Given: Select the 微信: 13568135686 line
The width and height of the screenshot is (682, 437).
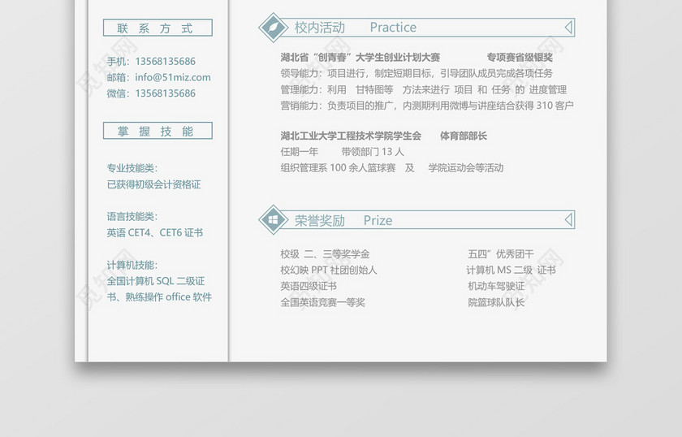Looking at the screenshot, I should point(151,93).
